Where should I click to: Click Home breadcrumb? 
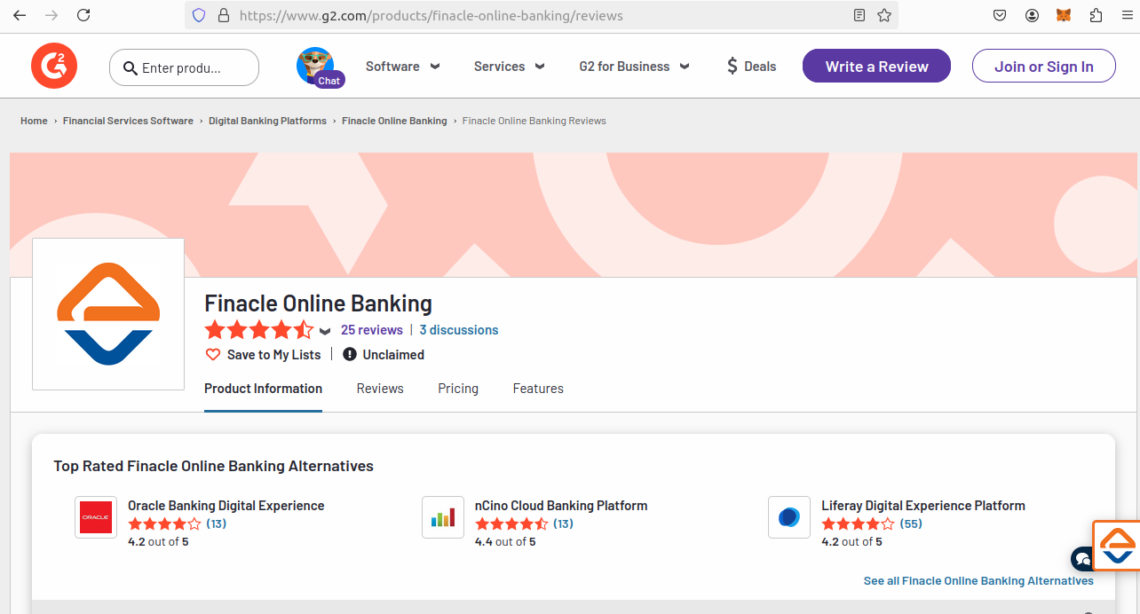[x=34, y=121]
